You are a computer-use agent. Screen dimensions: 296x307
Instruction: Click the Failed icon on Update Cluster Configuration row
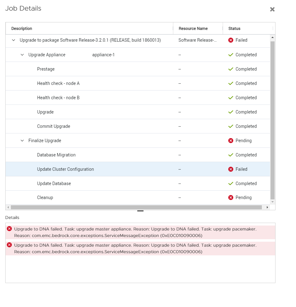click(x=230, y=169)
